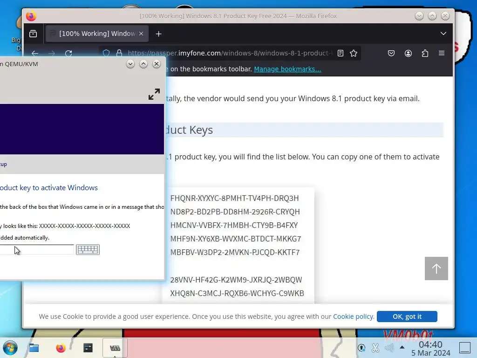The width and height of the screenshot is (477, 358).
Task: Expand the list all tabs chevron
Action: pos(443,34)
